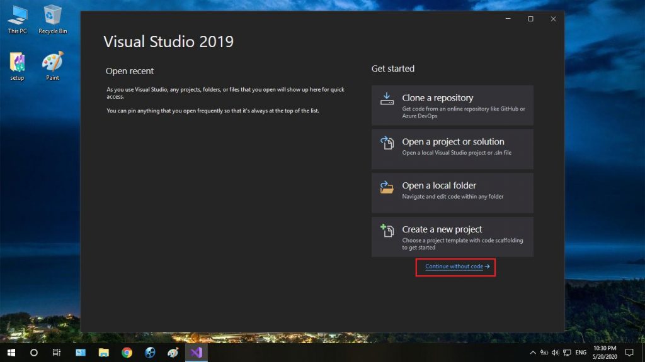Select the setup file on the desktop

(17, 65)
